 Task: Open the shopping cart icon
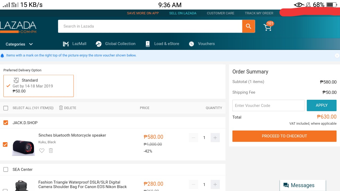tap(267, 27)
